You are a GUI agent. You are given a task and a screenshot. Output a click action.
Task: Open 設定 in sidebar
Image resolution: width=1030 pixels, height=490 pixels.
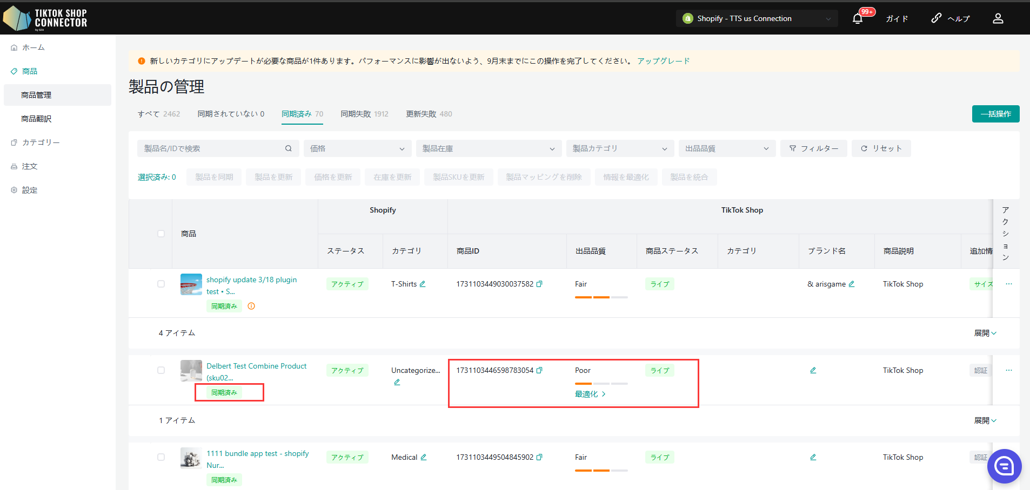(x=30, y=190)
